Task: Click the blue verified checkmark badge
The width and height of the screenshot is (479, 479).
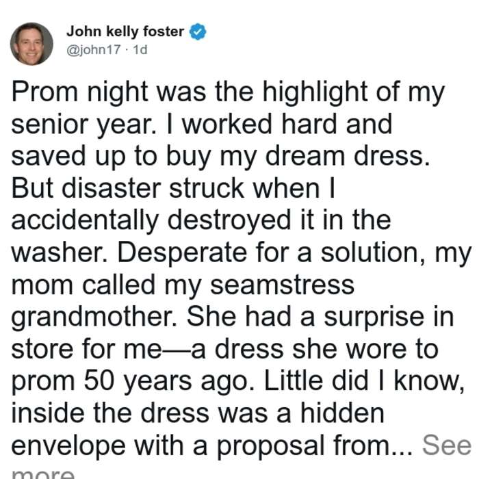Action: tap(198, 31)
